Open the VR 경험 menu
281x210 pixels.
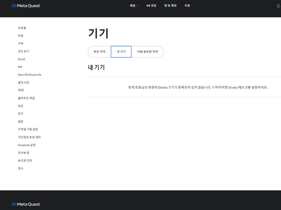click(x=151, y=6)
